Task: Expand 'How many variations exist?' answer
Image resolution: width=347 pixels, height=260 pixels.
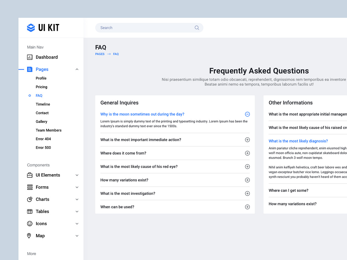Action: coord(247,180)
